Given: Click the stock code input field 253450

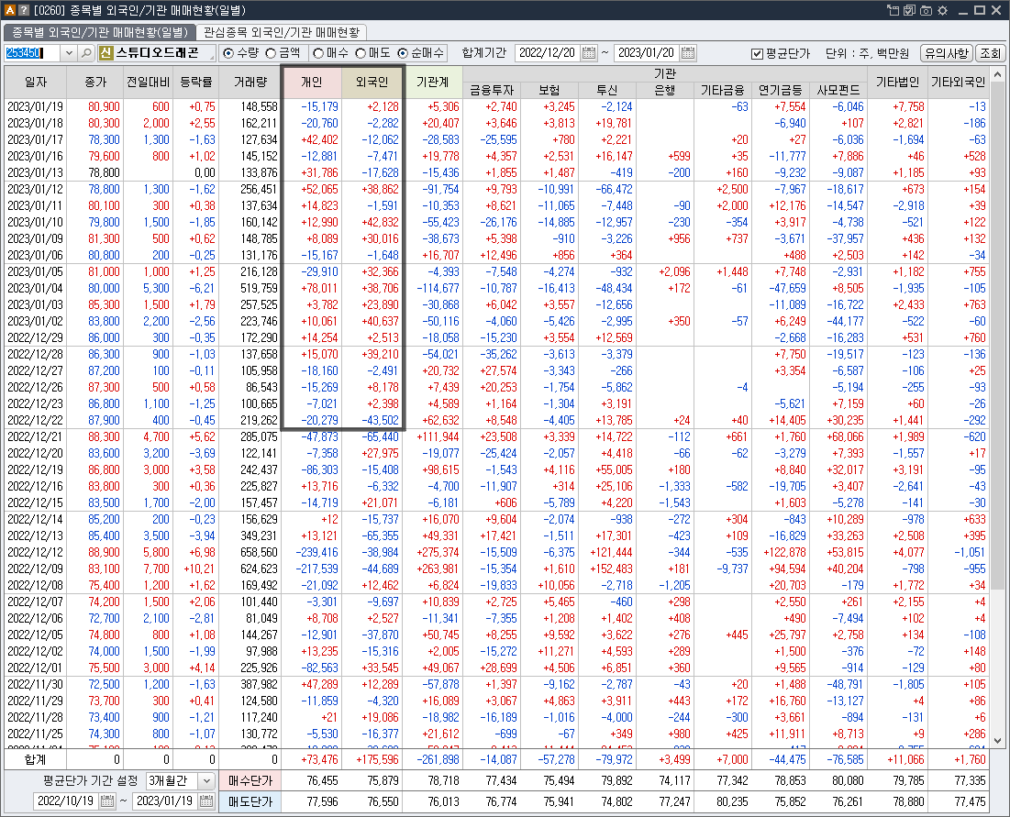Looking at the screenshot, I should [33, 53].
